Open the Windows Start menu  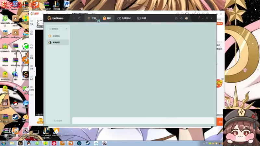(4, 143)
